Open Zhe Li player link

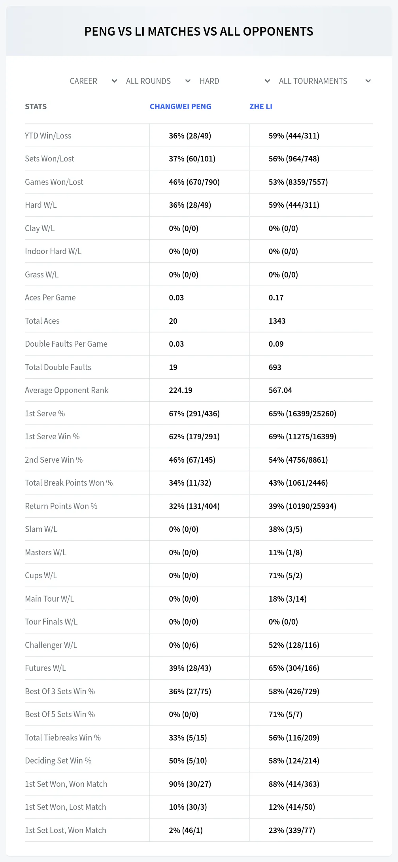(261, 106)
